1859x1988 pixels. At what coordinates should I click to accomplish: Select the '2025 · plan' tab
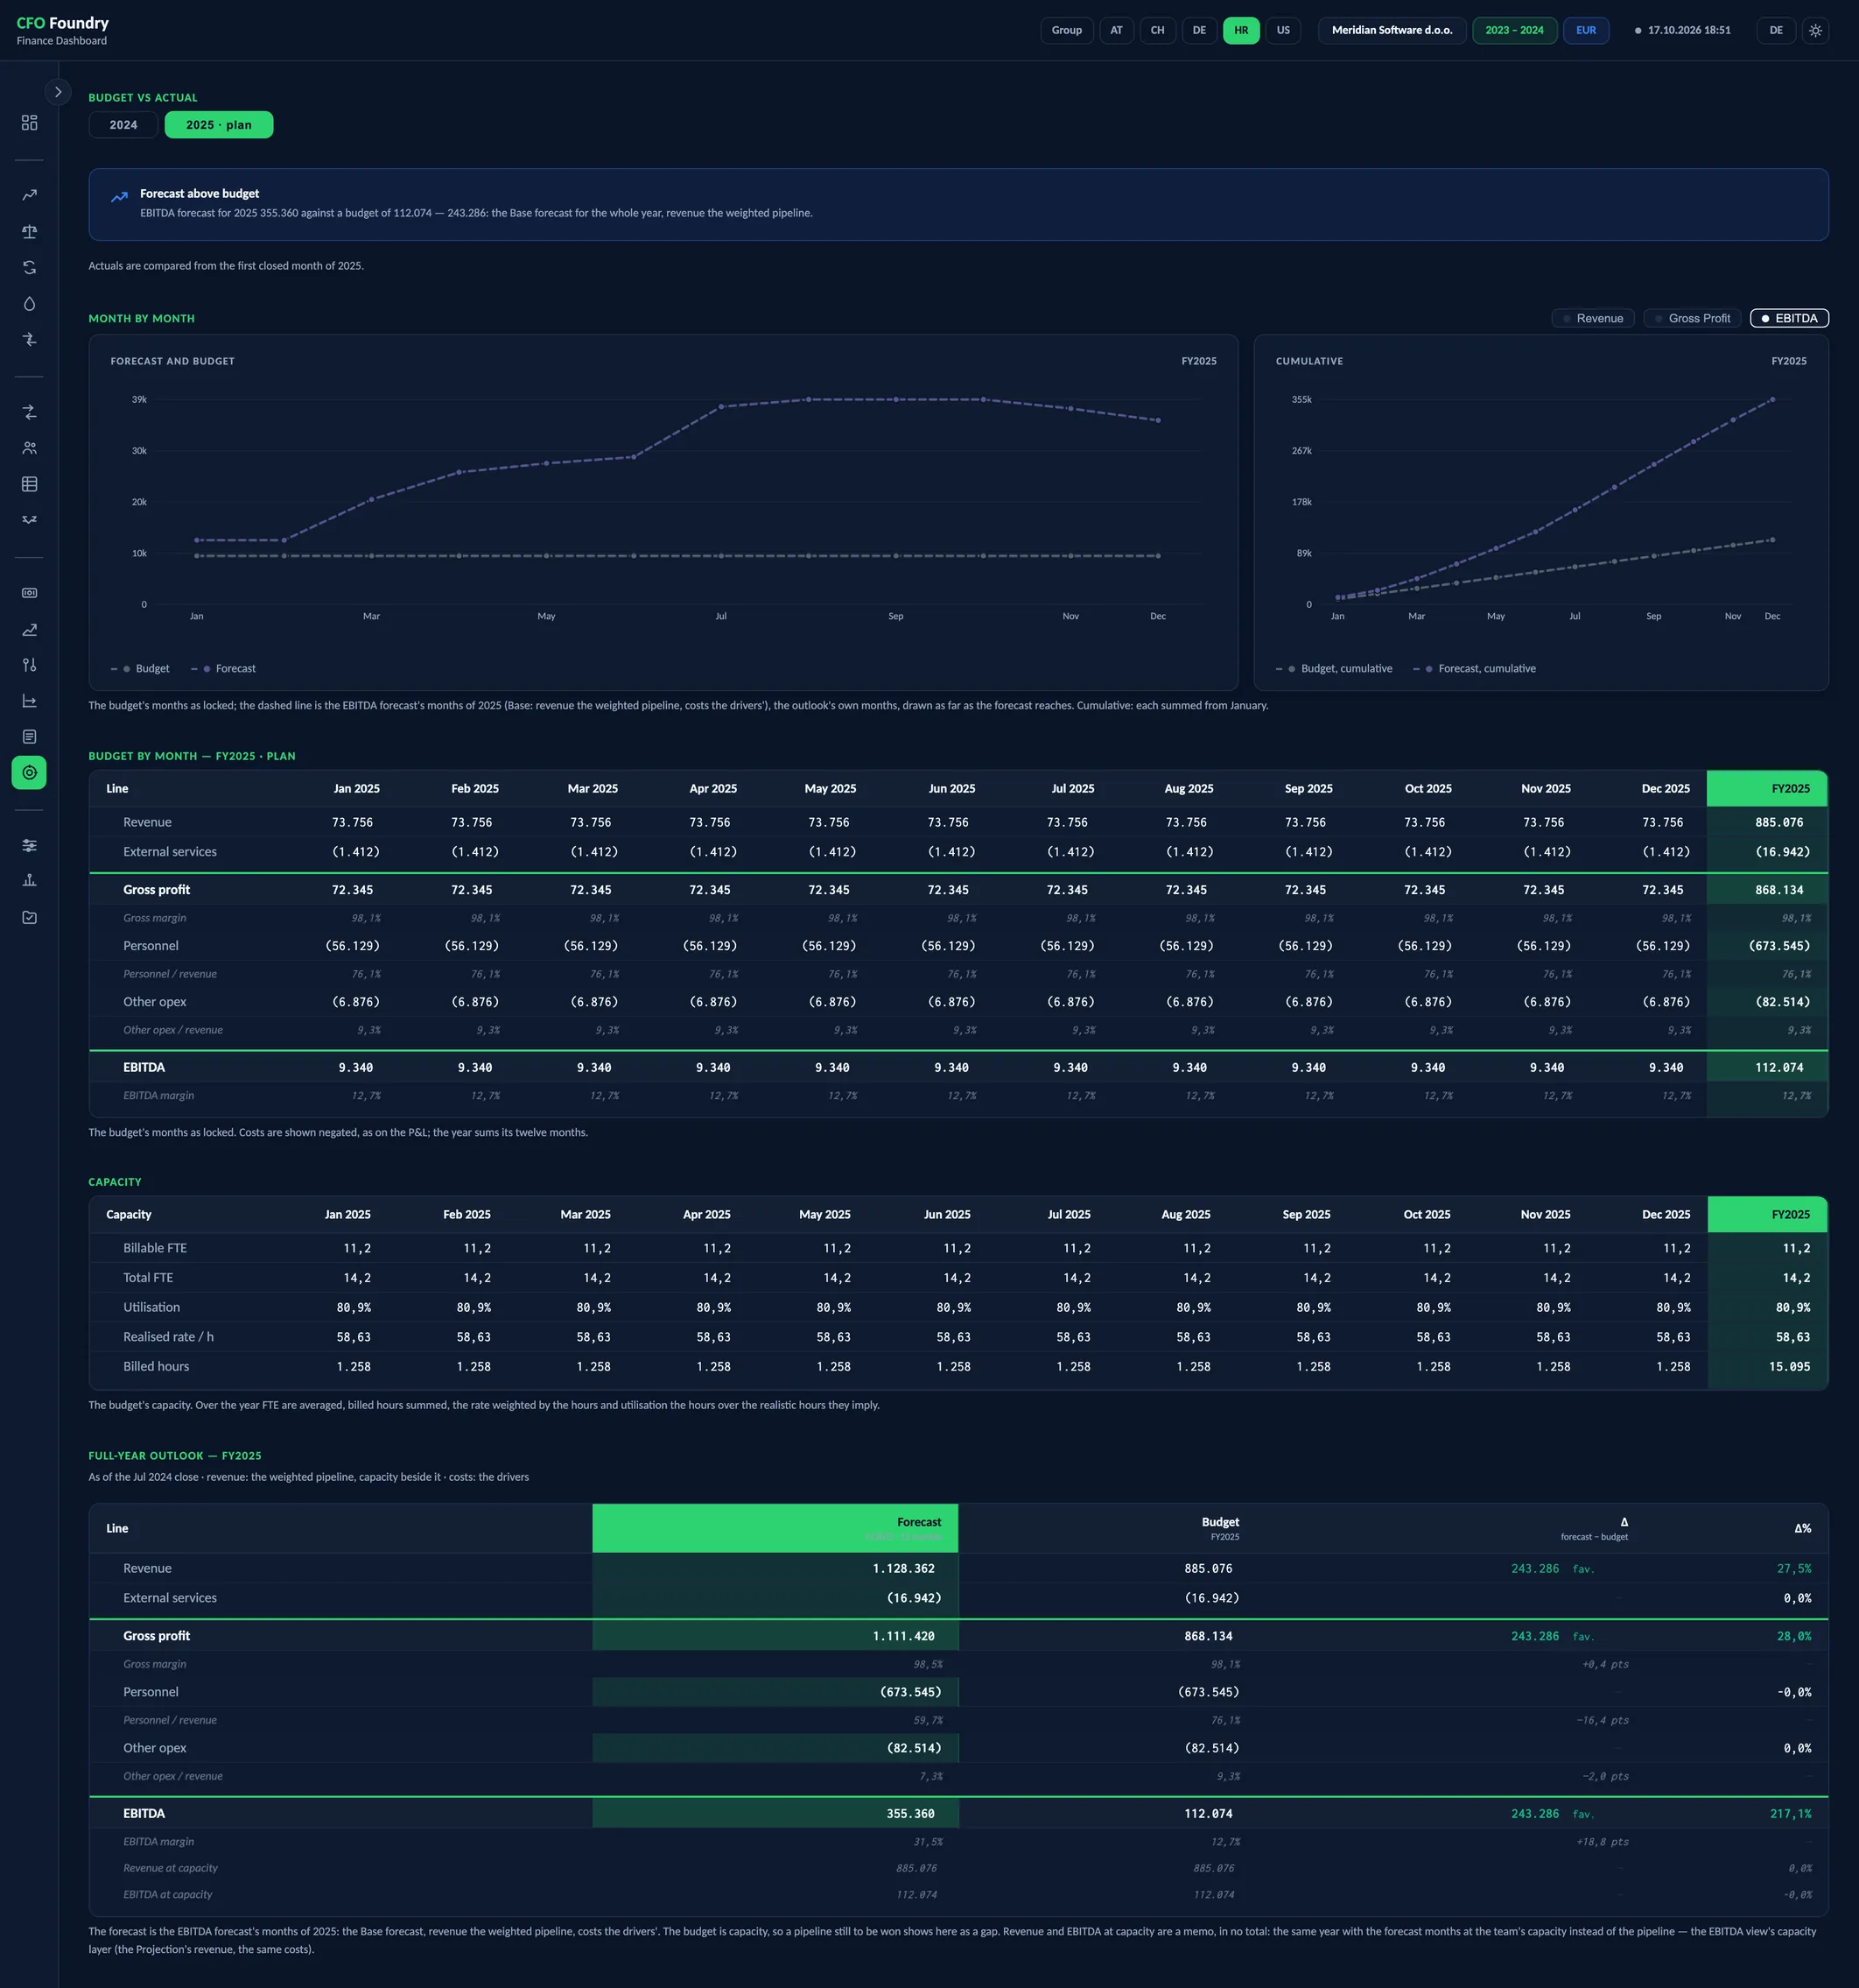[219, 125]
